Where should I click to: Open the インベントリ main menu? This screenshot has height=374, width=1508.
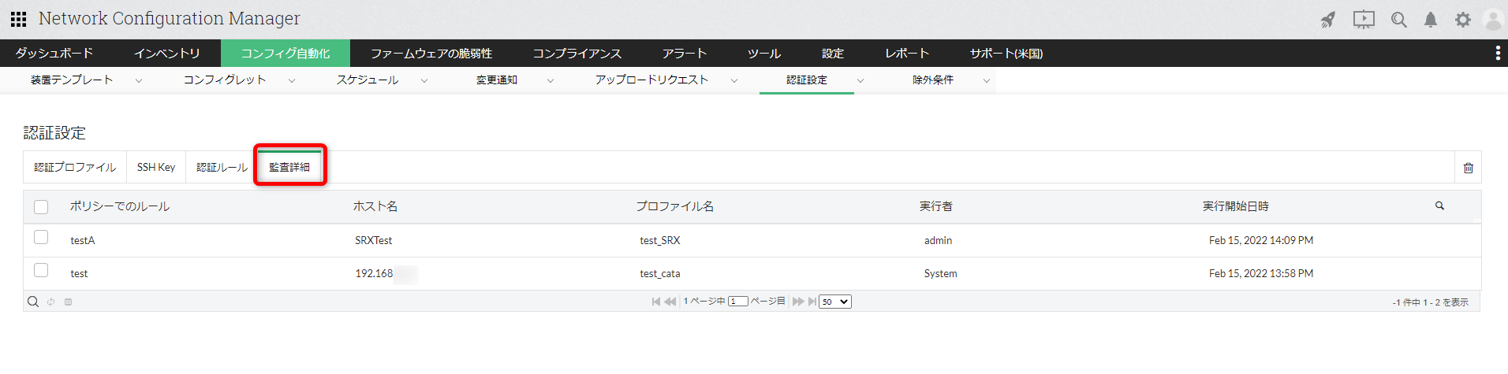166,54
